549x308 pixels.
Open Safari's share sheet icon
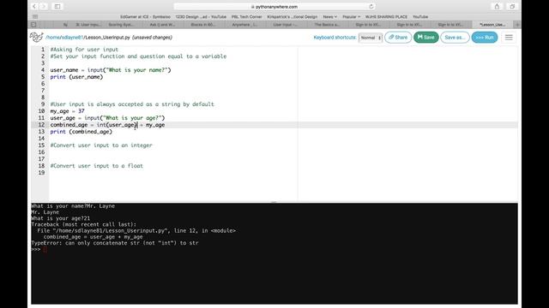click(x=497, y=6)
